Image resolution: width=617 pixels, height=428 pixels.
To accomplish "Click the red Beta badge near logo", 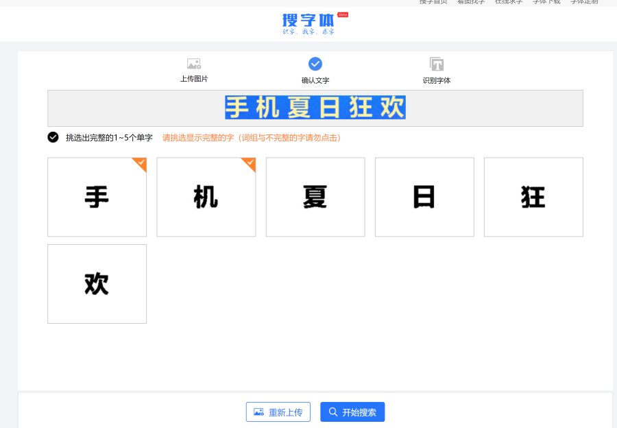I will [x=343, y=14].
